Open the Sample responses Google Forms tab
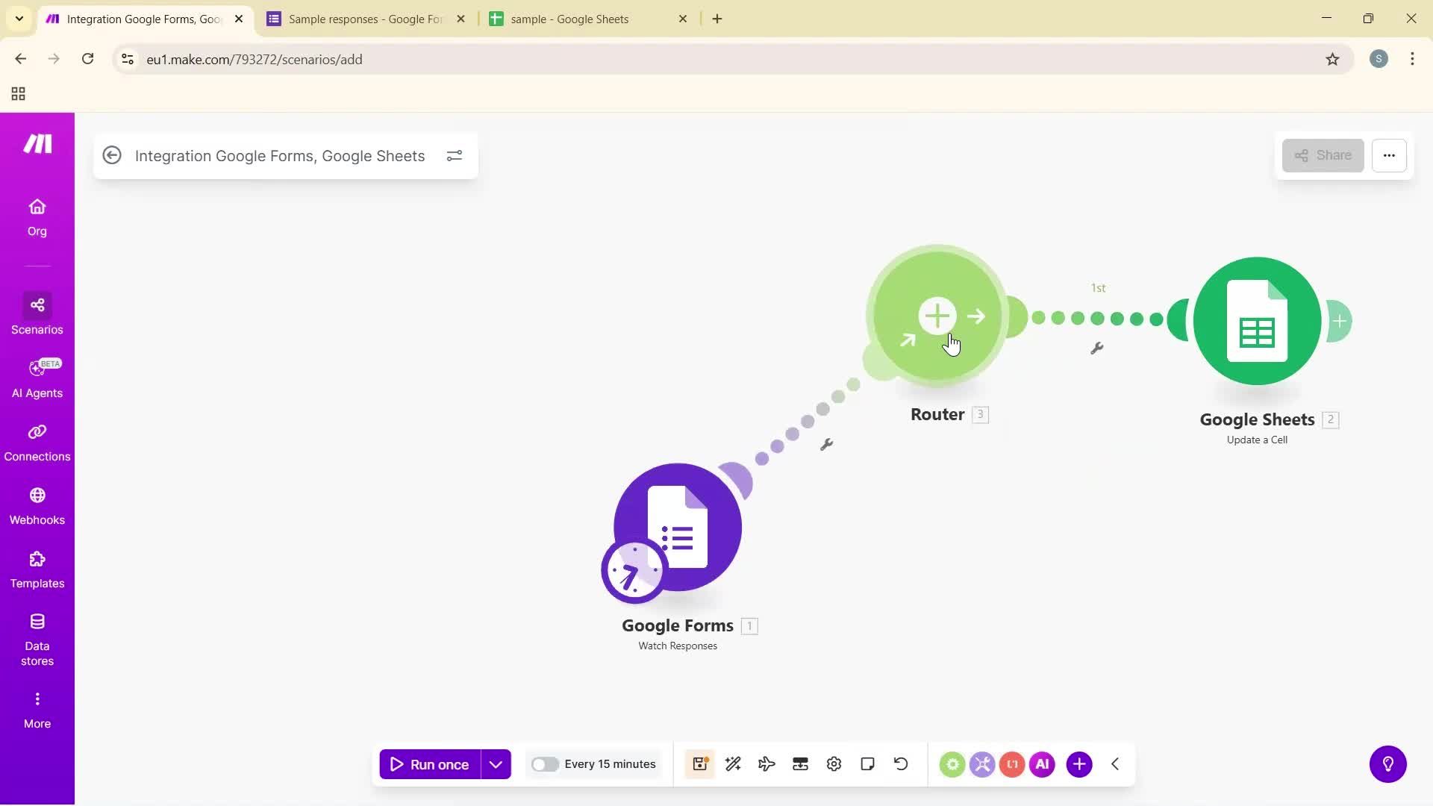The height and width of the screenshot is (806, 1433). [358, 19]
